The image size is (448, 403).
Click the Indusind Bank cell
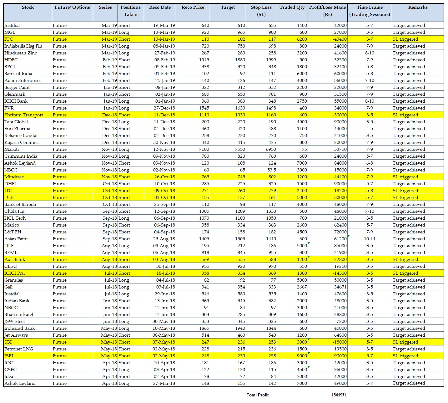click(28, 328)
